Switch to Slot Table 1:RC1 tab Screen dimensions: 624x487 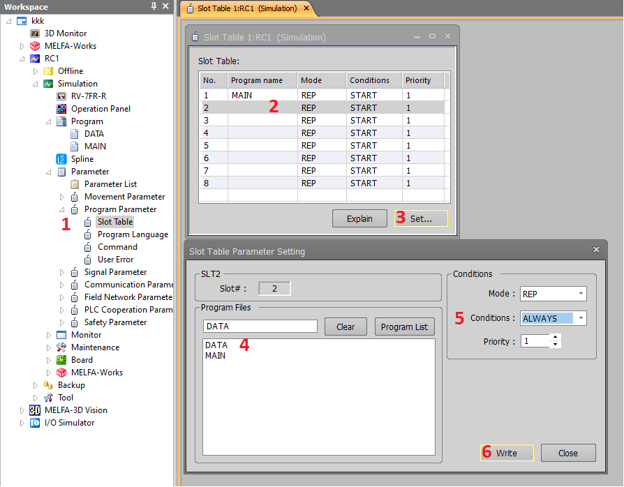[246, 8]
